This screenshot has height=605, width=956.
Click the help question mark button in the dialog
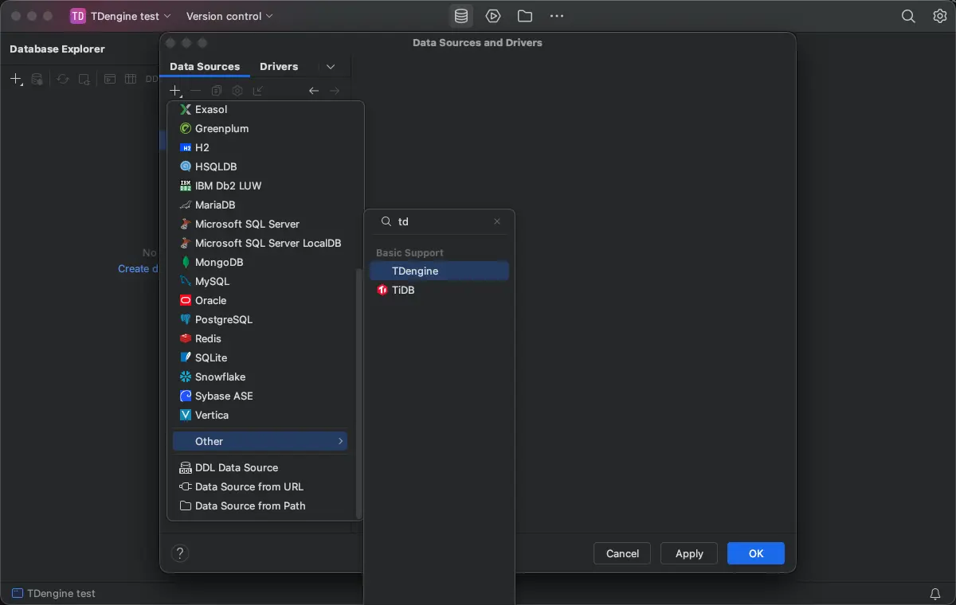click(x=180, y=552)
